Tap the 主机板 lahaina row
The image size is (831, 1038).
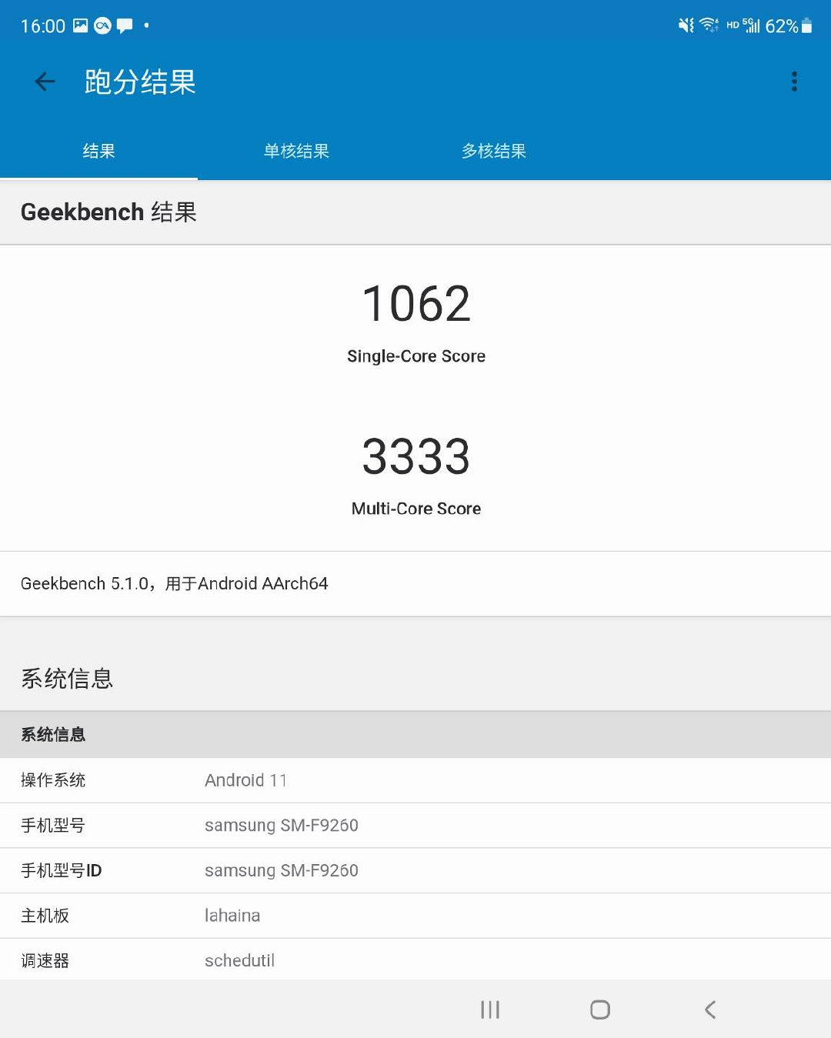[415, 916]
